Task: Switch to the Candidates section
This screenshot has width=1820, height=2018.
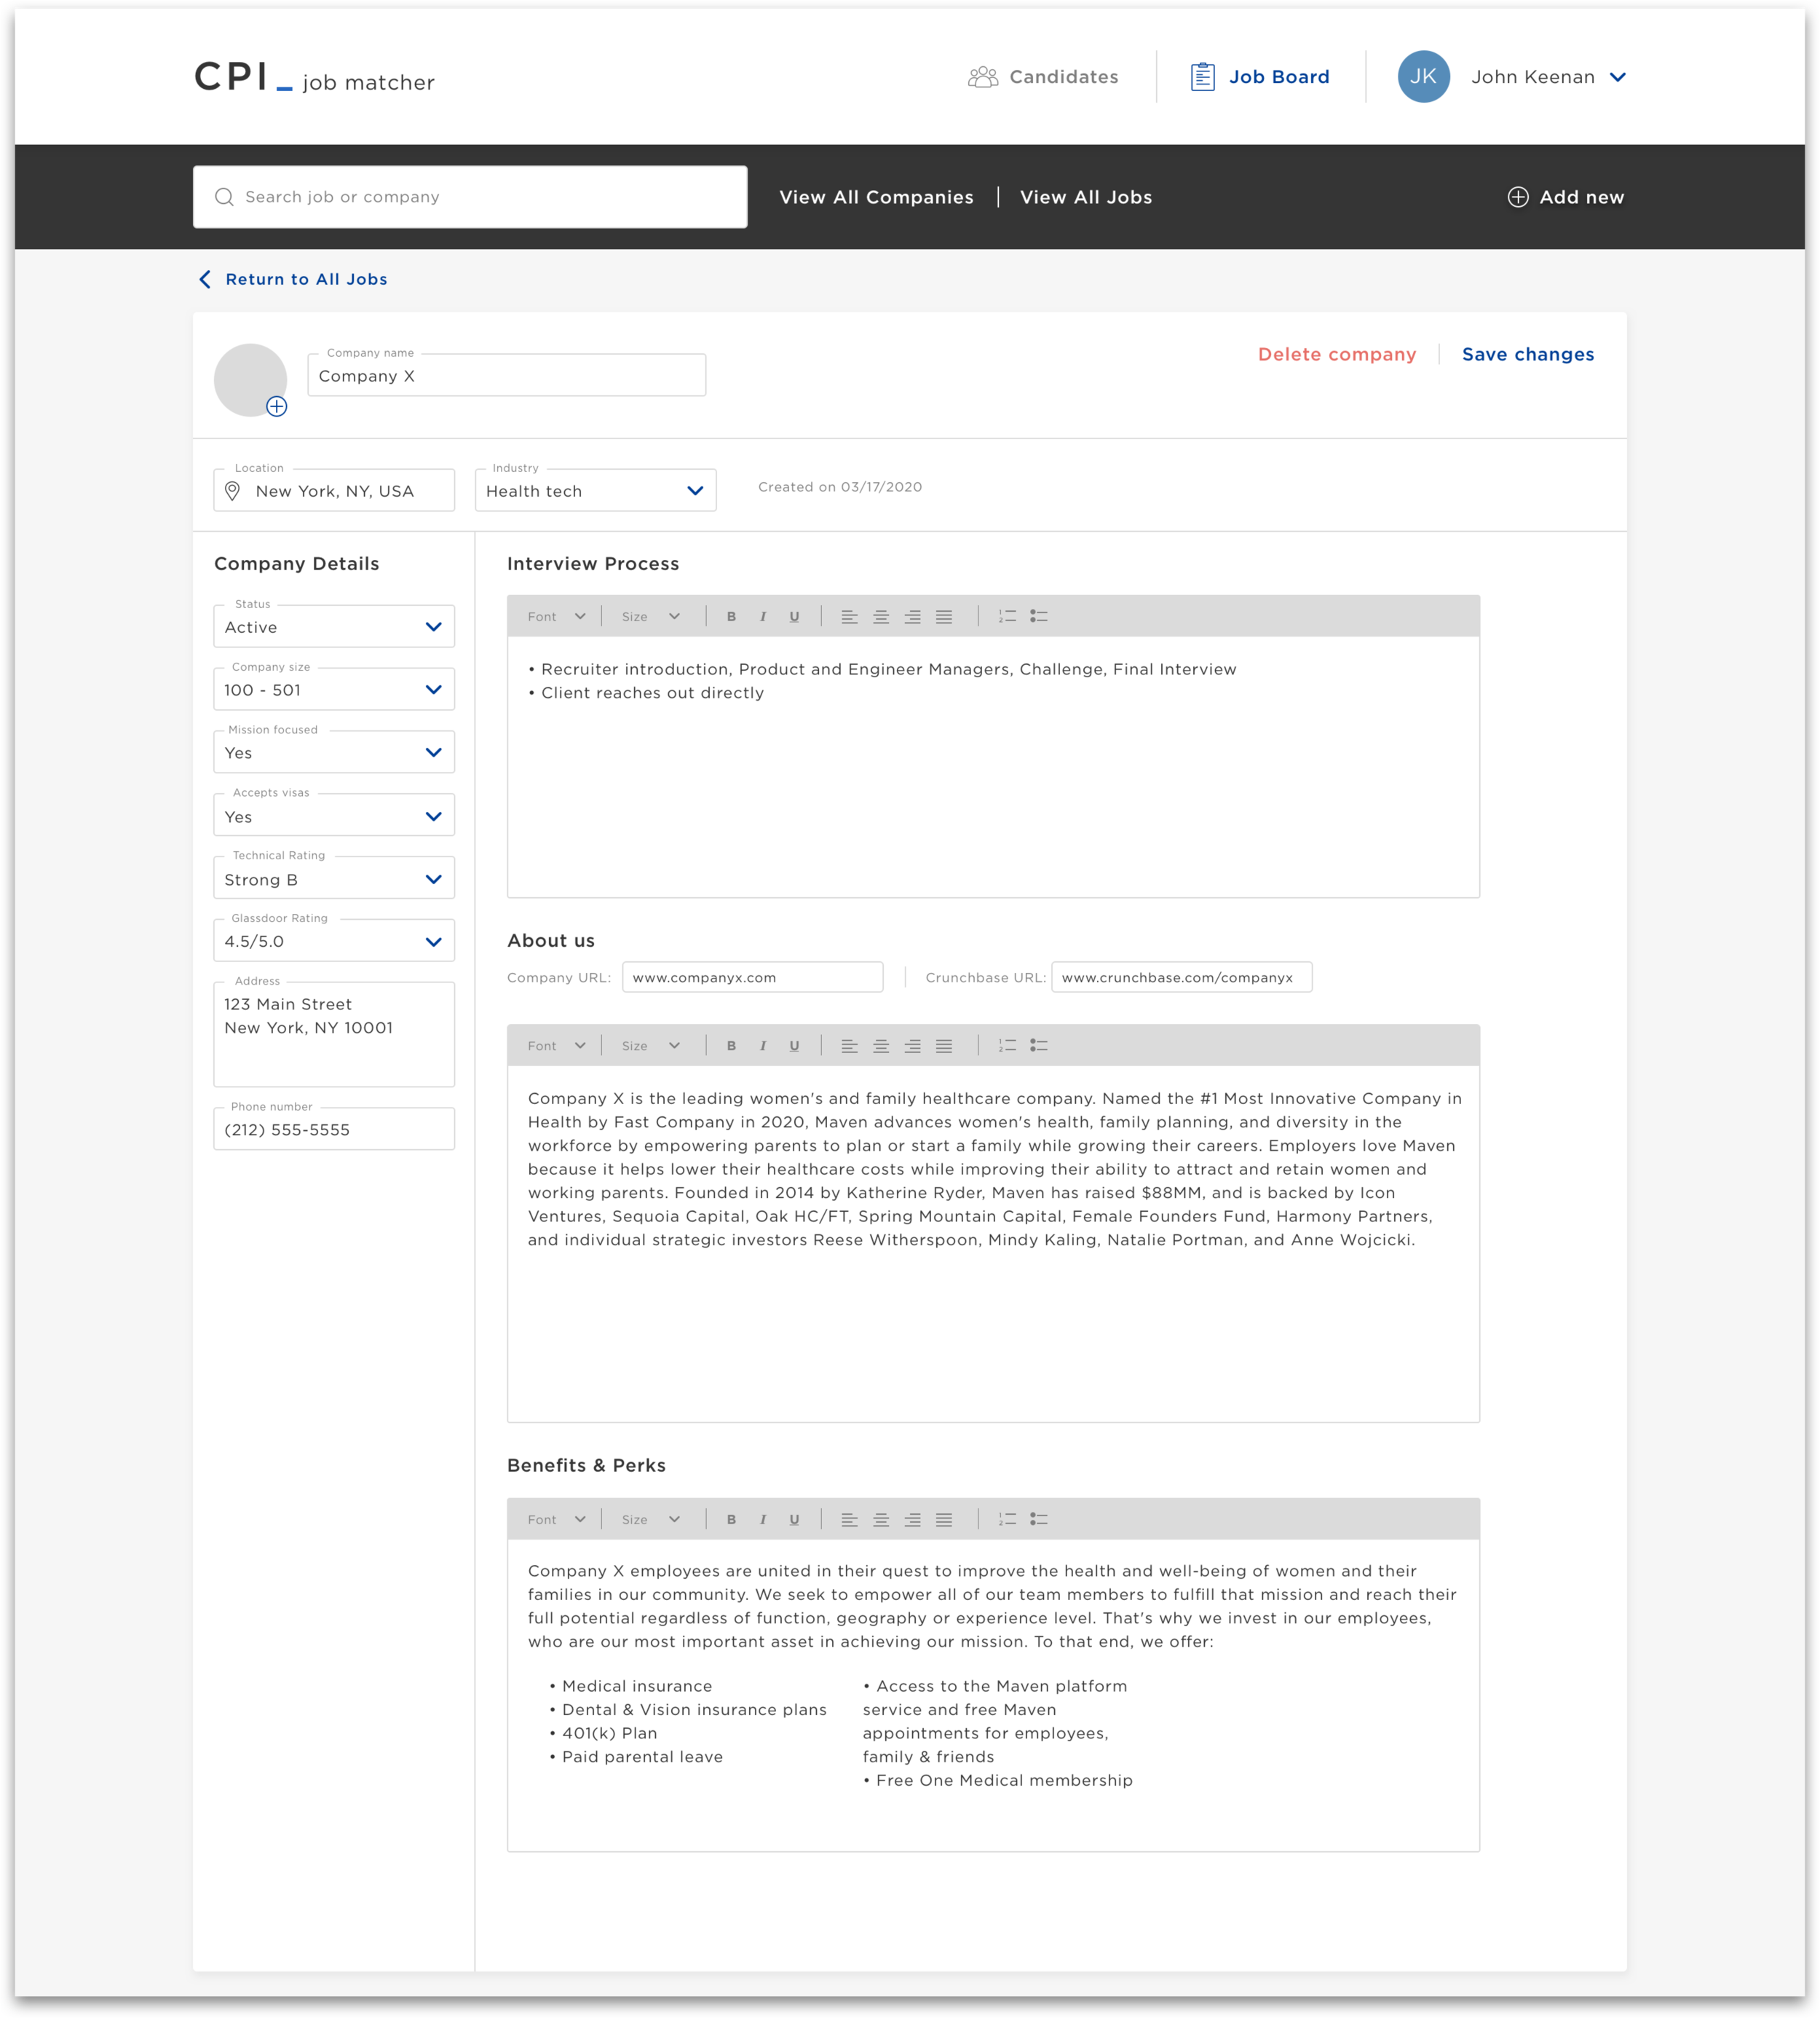Action: click(x=1043, y=77)
